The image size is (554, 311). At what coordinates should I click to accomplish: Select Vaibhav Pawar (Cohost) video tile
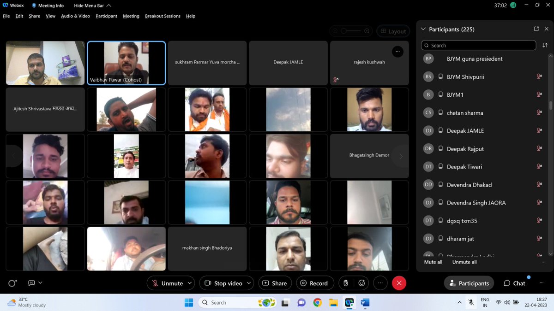[x=126, y=63]
